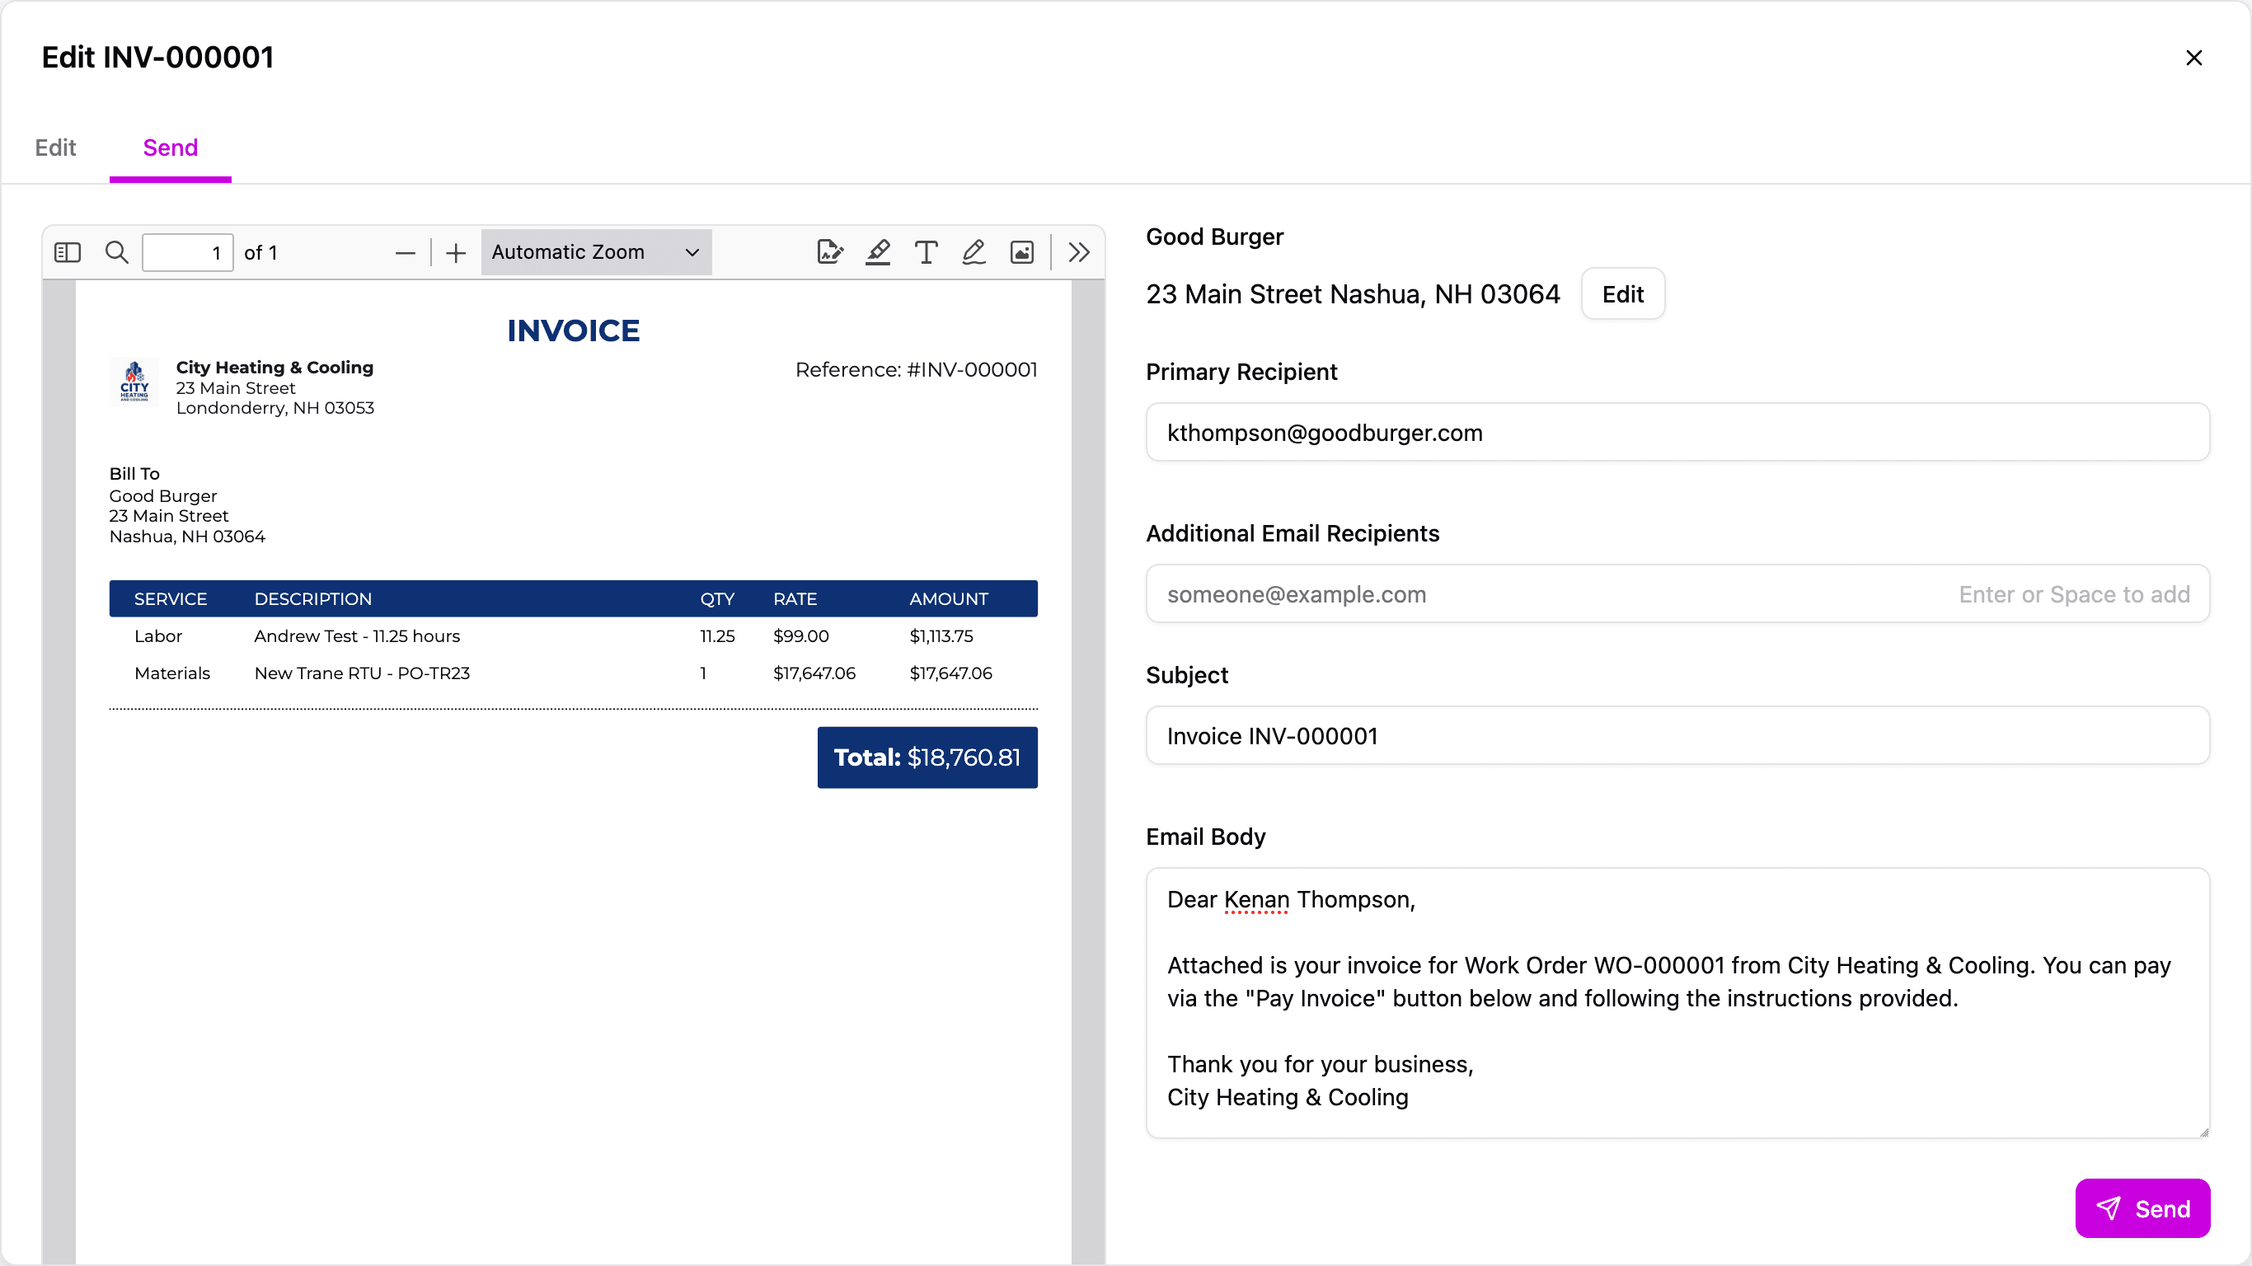Screen dimensions: 2252x1266
Task: Click the zoom in plus icon
Action: (456, 254)
